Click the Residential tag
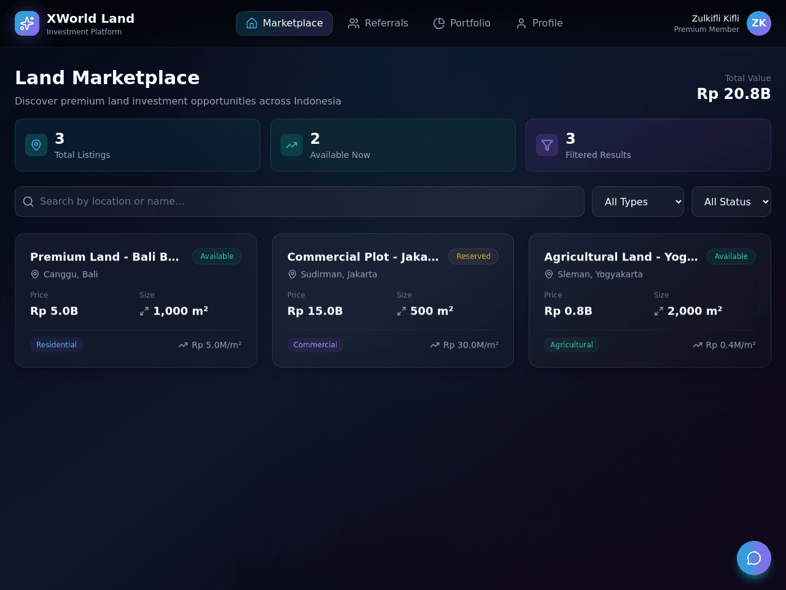The width and height of the screenshot is (786, 590). click(x=56, y=345)
